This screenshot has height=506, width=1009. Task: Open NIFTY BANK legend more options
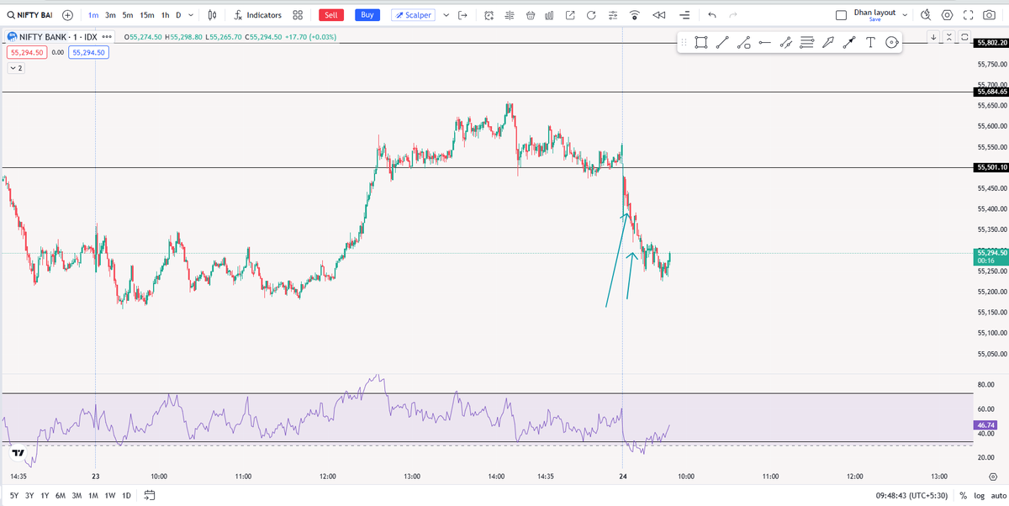[108, 37]
